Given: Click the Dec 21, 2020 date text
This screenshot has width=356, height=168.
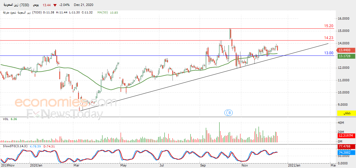Looking at the screenshot, I should (83, 5).
